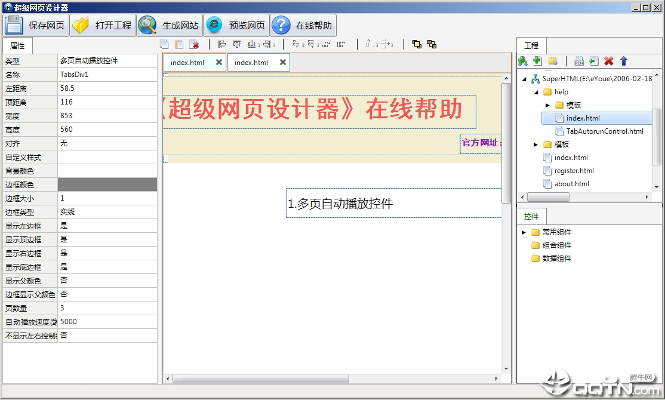This screenshot has height=400, width=665.
Task: Click the Paste icon on the edit toolbar
Action: point(178,44)
